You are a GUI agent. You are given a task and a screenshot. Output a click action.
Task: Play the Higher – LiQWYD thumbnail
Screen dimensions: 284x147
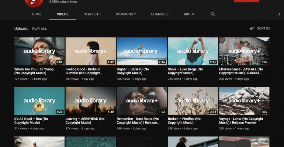(142, 51)
